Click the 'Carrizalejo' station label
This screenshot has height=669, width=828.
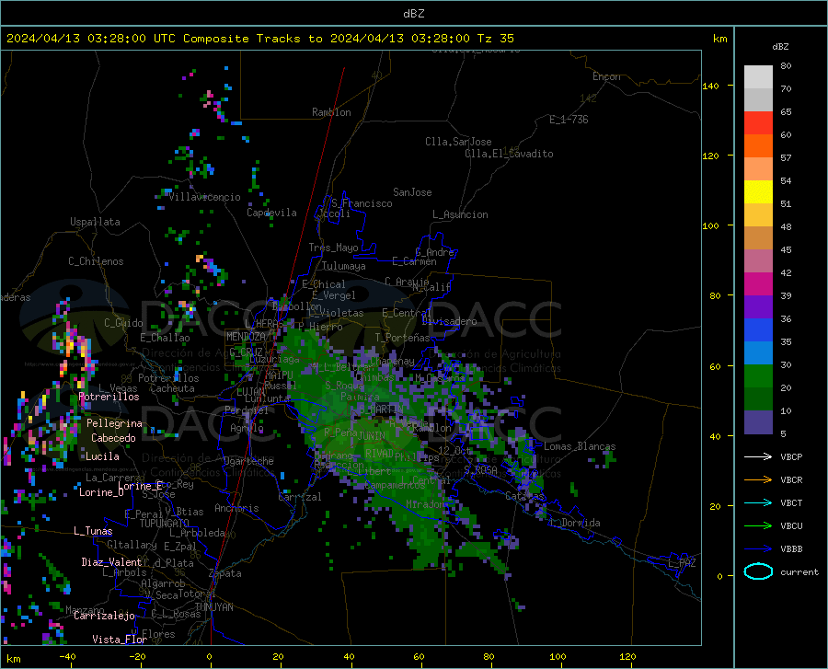click(104, 616)
